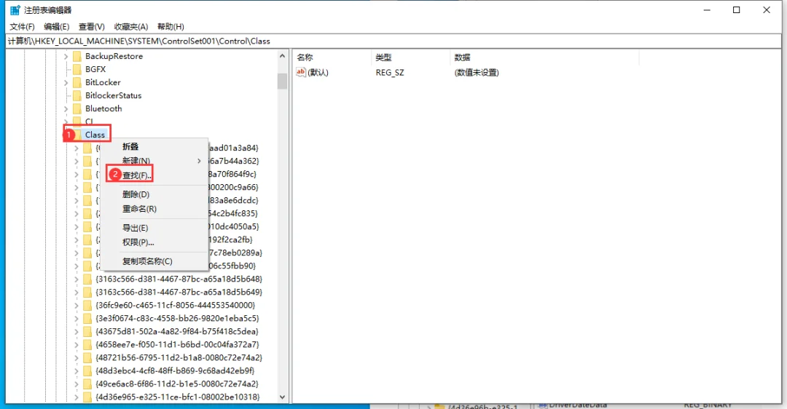The width and height of the screenshot is (787, 409).
Task: Click the BitLocker folder icon
Action: (77, 82)
